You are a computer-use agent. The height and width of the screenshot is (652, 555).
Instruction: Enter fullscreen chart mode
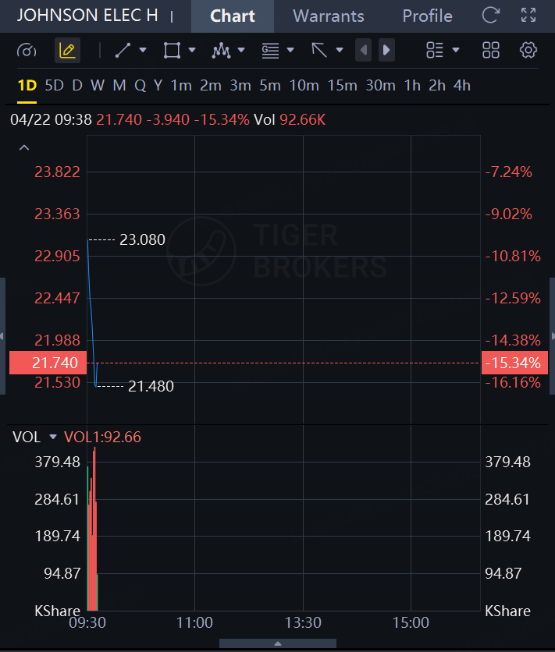pos(528,16)
